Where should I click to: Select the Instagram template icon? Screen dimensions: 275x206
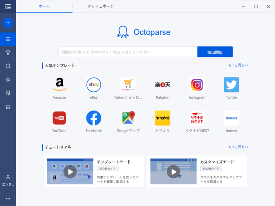click(197, 85)
